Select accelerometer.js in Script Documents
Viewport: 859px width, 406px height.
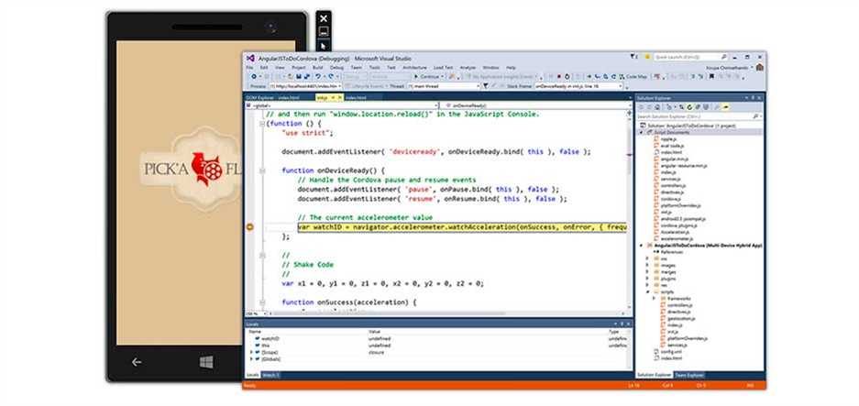point(677,239)
